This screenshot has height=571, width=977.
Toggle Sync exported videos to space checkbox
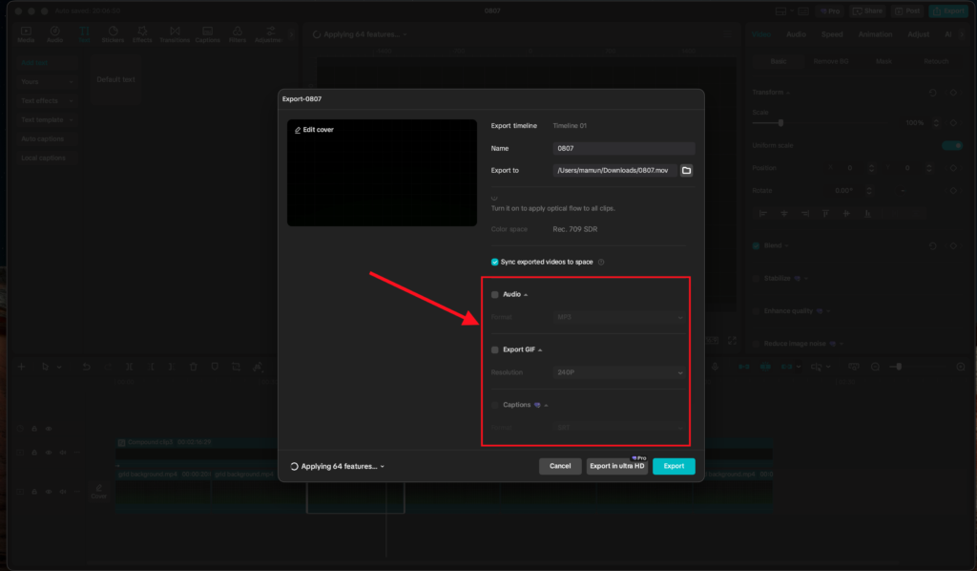click(495, 262)
